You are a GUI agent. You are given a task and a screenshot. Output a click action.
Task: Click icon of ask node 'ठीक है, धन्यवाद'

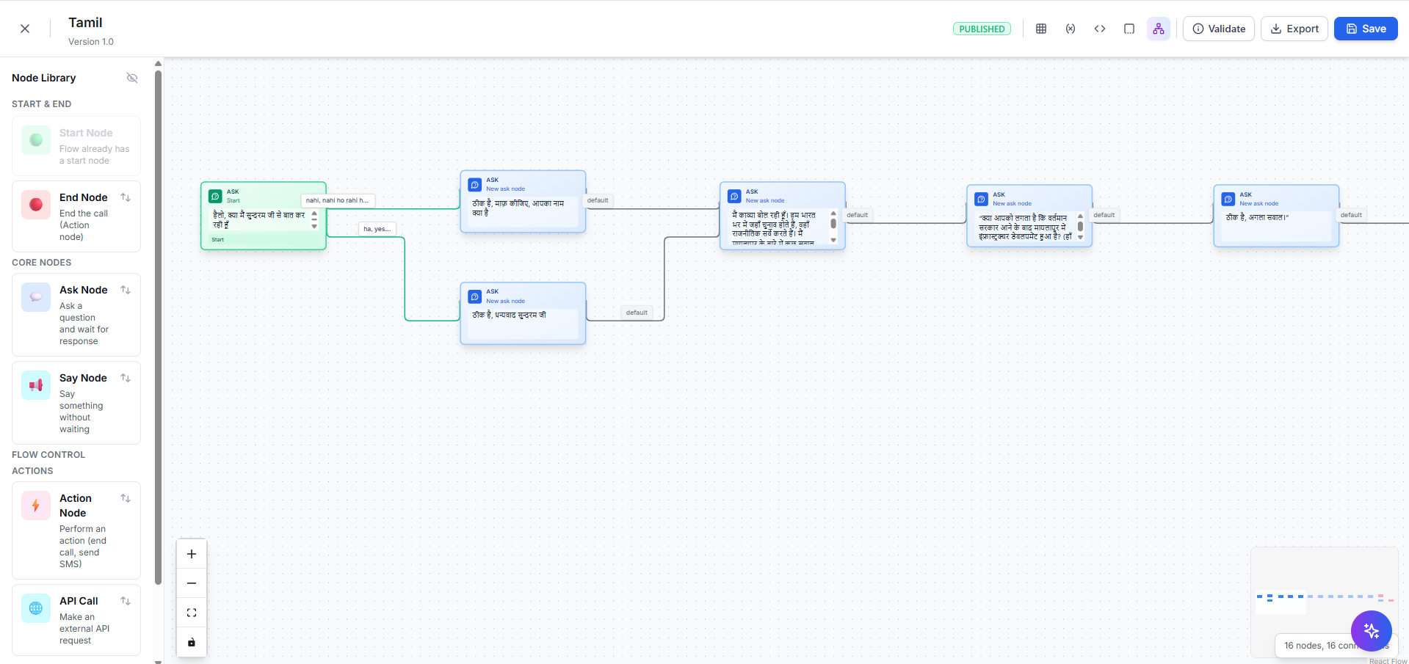(475, 296)
